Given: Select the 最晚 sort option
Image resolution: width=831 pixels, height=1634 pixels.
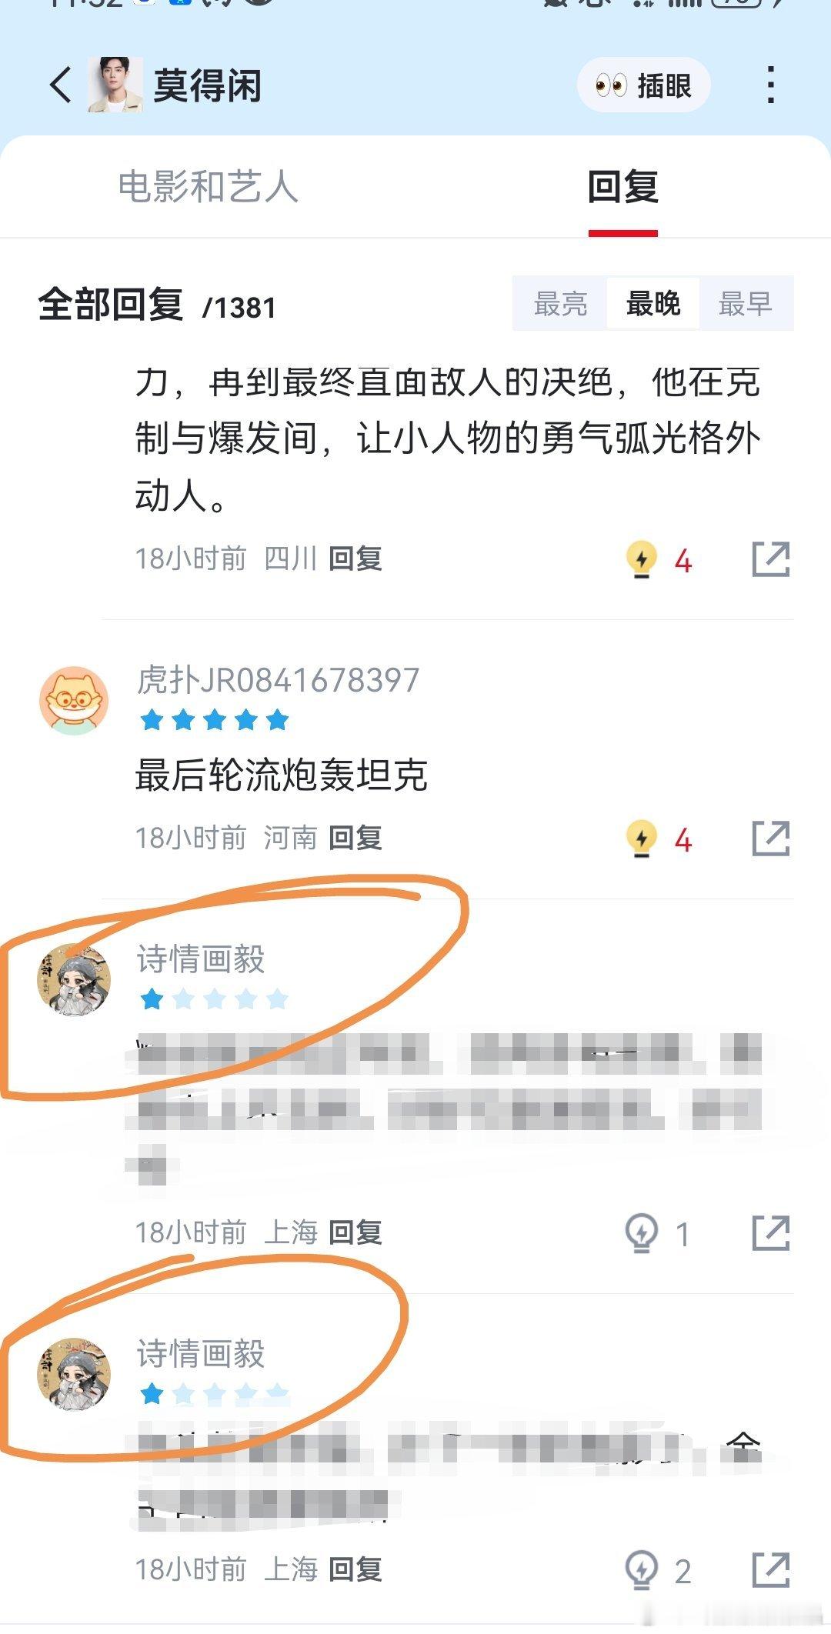Looking at the screenshot, I should coord(653,303).
